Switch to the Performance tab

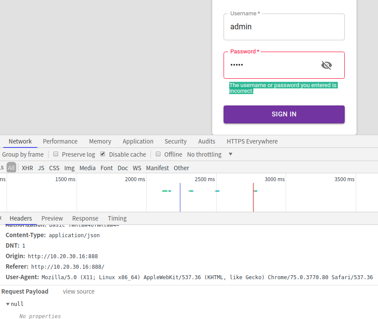pos(60,141)
